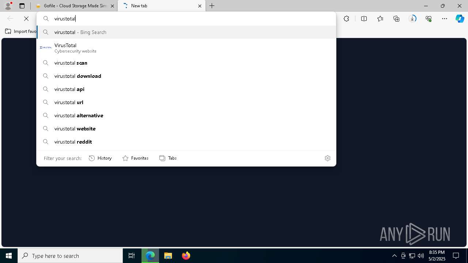This screenshot has width=468, height=263.
Task: Choose the 'virustotal reddit' suggestion
Action: coord(186,142)
